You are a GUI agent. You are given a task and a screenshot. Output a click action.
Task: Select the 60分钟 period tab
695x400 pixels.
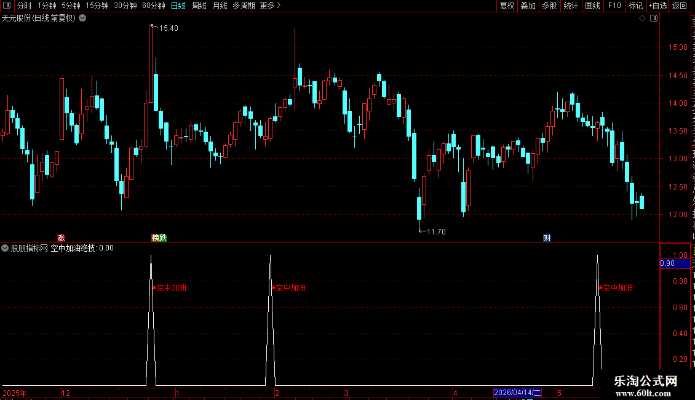pos(153,6)
